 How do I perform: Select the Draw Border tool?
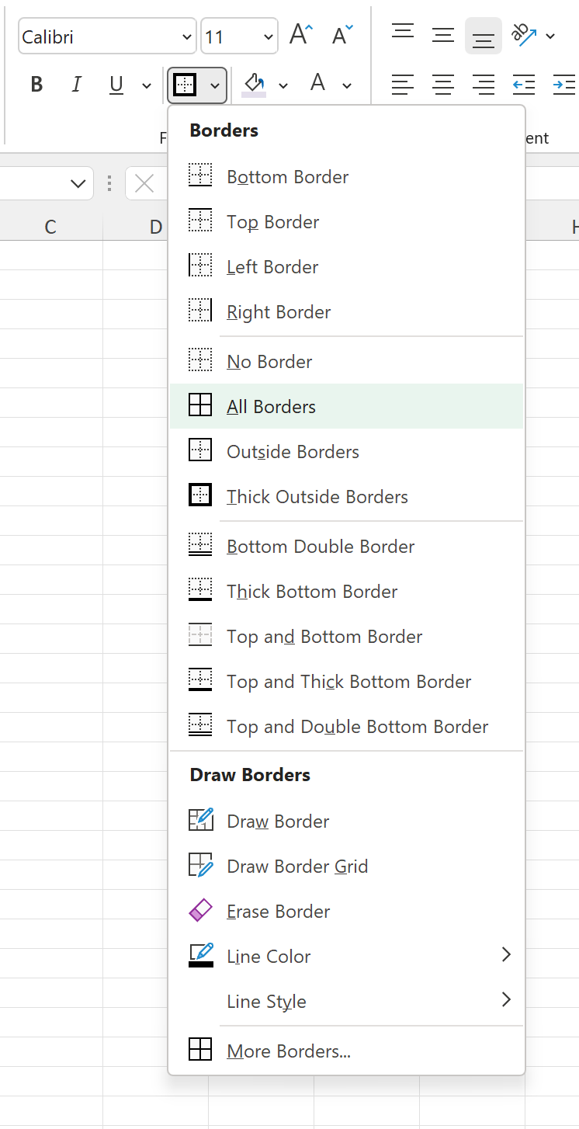[x=277, y=820]
